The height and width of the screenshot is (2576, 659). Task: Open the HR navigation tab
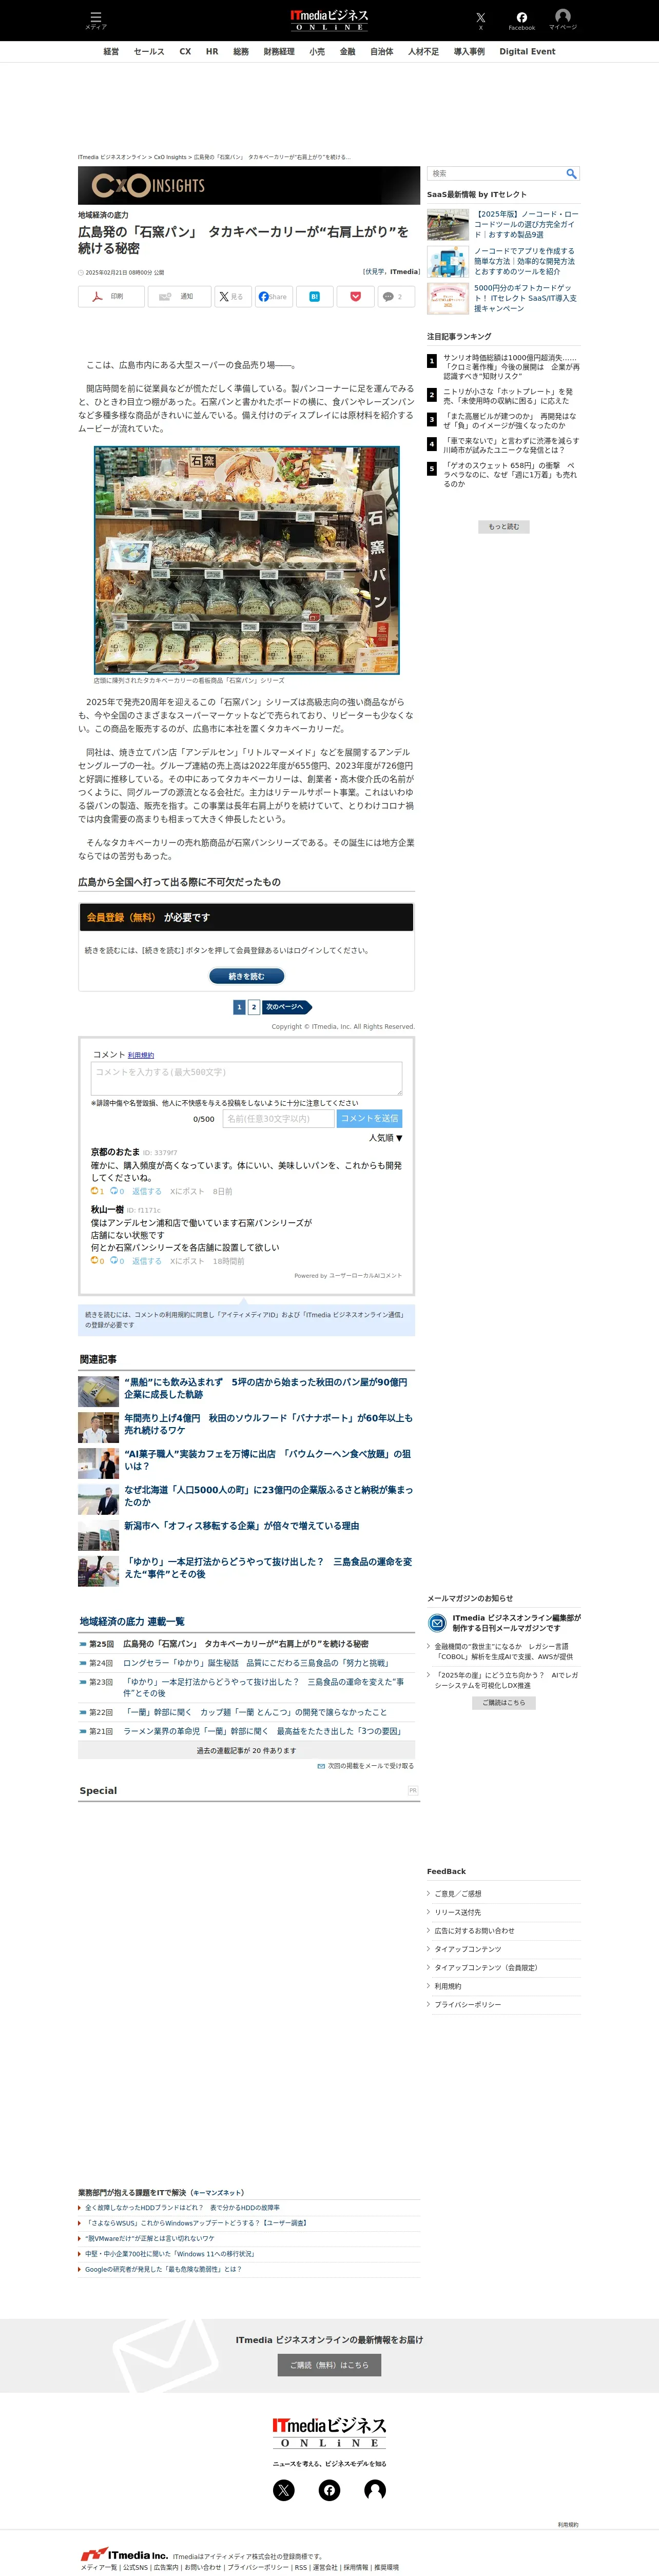coord(212,51)
